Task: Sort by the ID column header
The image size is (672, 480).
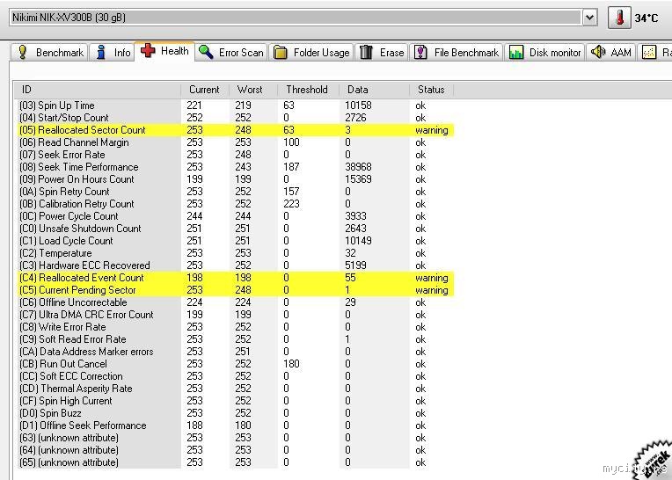Action: (x=97, y=90)
